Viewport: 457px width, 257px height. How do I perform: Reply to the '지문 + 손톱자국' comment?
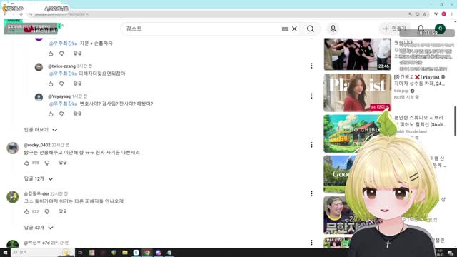[x=78, y=54]
